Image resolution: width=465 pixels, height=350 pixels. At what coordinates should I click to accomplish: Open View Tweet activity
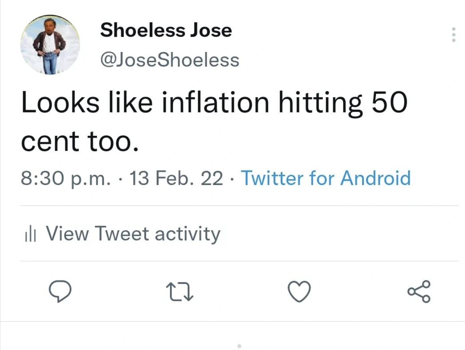coord(133,234)
